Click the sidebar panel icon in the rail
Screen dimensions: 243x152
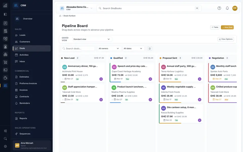[x=5, y=14]
